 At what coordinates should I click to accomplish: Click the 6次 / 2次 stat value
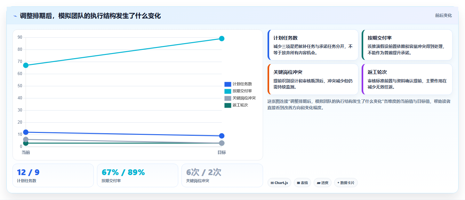point(204,173)
